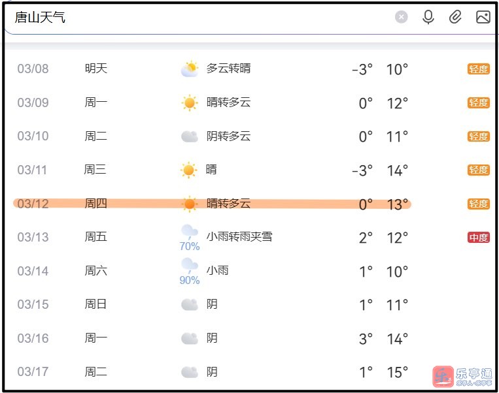Click the sunny icon for 03/11
The width and height of the screenshot is (499, 393).
pyautogui.click(x=189, y=170)
